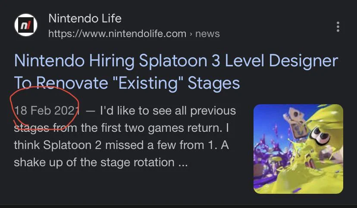Viewport: 357px width, 208px height.
Task: Click the Splatoon article thumbnail image
Action: (298, 149)
